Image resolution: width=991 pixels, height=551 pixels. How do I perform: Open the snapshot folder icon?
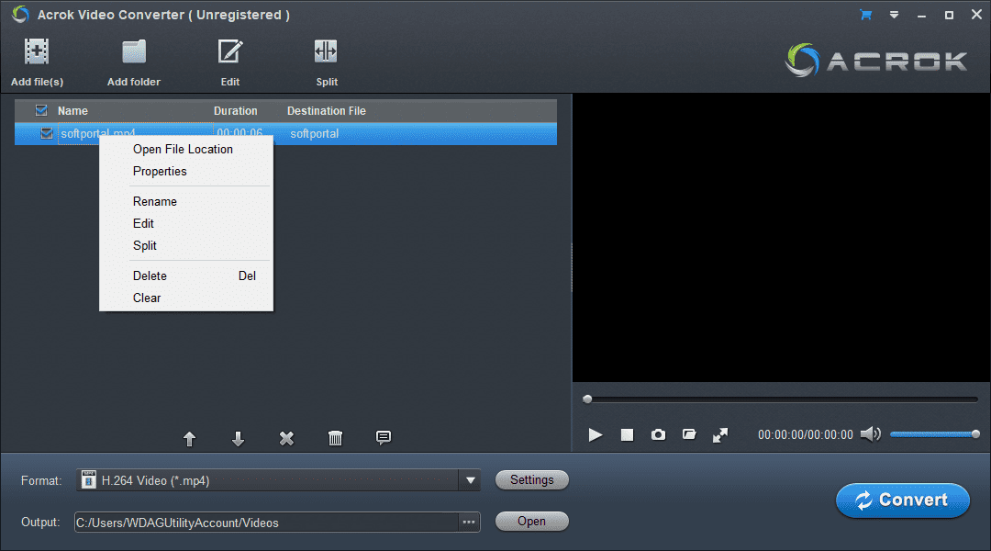(x=689, y=434)
